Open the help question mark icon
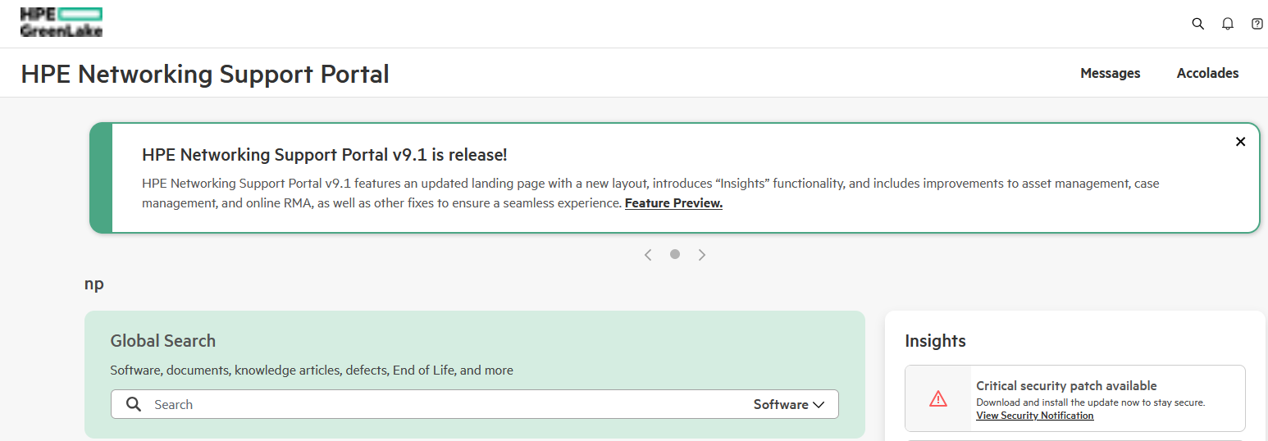 (x=1257, y=24)
